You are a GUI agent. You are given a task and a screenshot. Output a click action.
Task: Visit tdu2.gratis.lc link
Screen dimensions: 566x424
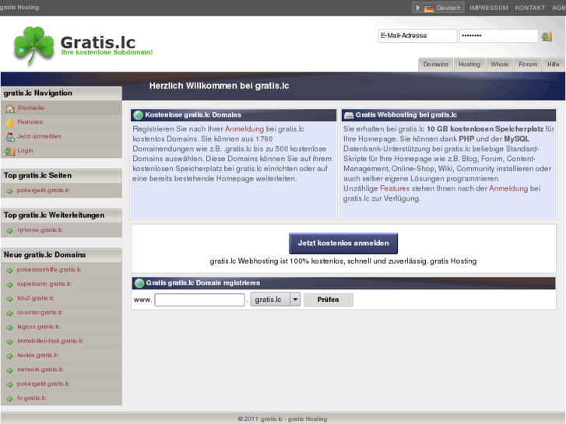(35, 298)
